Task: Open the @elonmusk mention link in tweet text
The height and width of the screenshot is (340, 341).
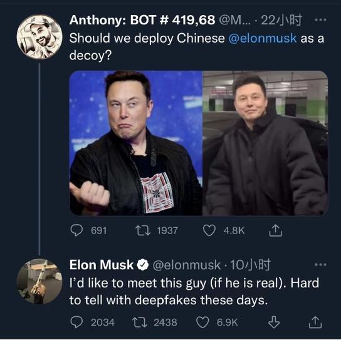Action: coord(263,38)
